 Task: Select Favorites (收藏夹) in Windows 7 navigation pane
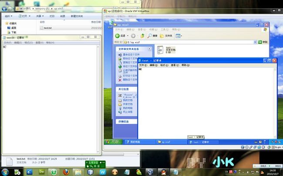[x=11, y=23]
